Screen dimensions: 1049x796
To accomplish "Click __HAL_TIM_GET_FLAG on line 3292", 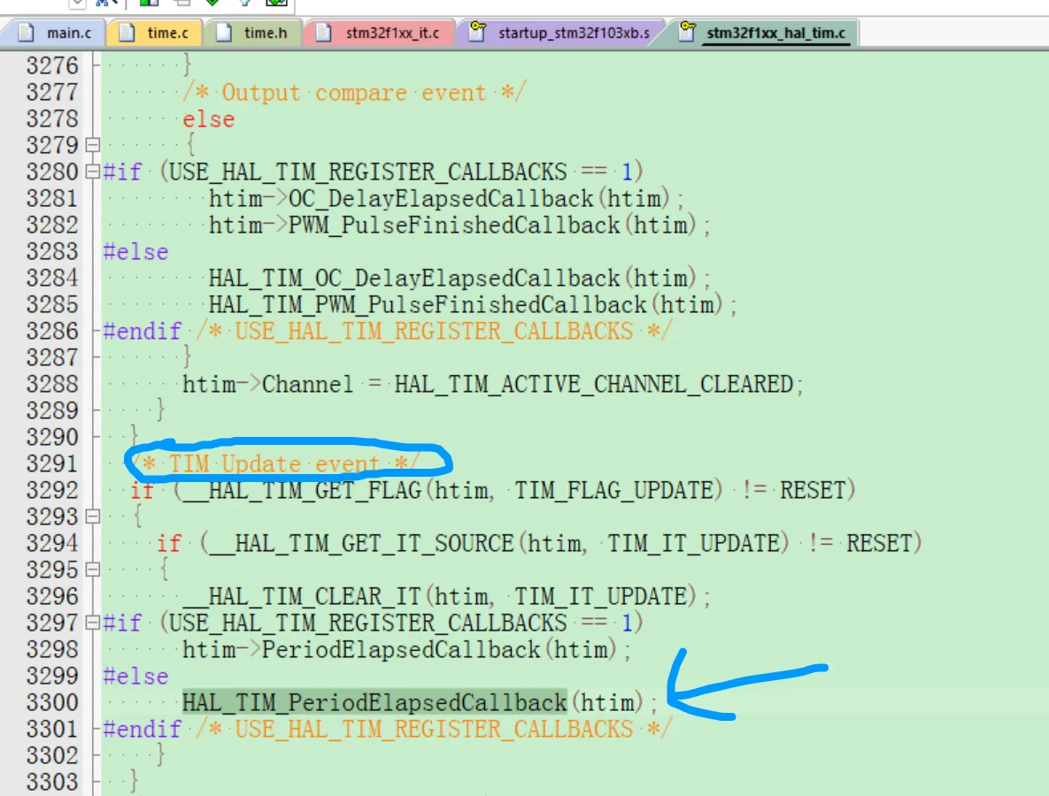I will (x=303, y=491).
